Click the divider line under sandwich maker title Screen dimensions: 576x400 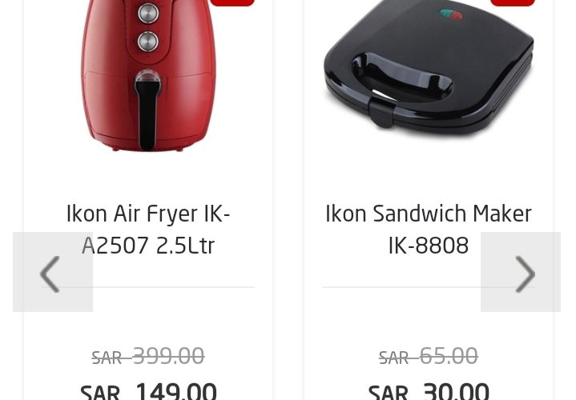click(429, 287)
